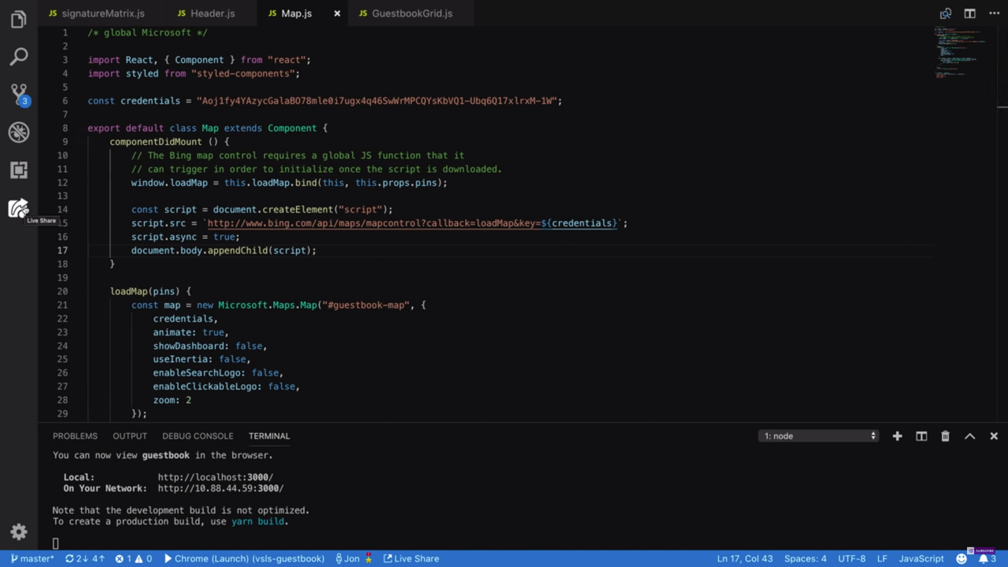1008x567 pixels.
Task: Click the Live Share sidebar icon
Action: coord(18,208)
